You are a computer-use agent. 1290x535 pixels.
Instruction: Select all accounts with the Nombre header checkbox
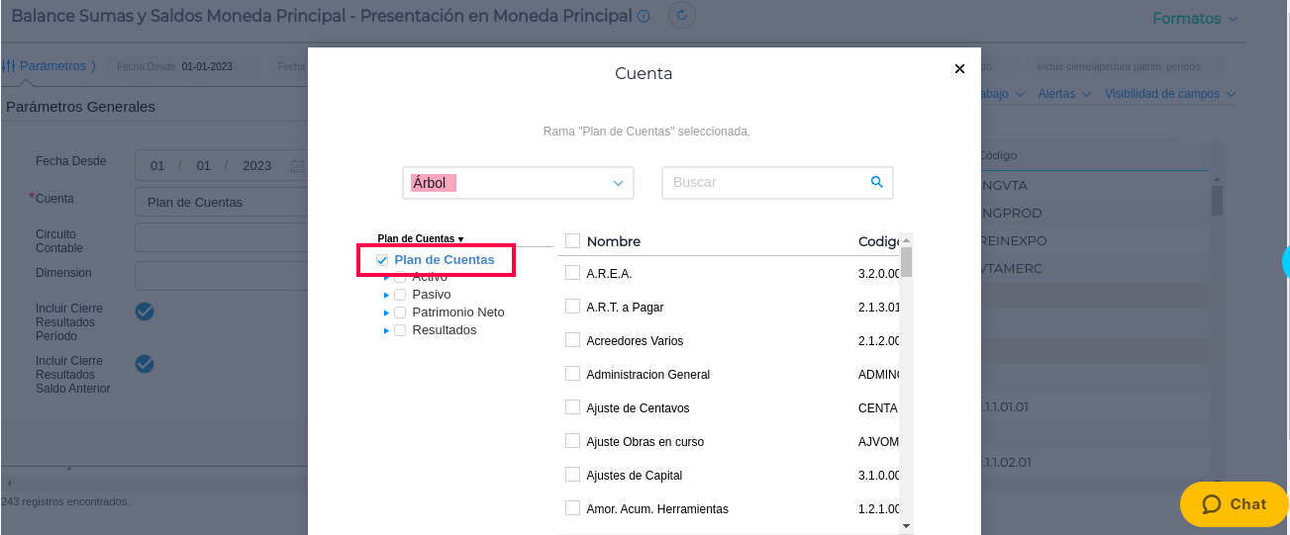click(572, 240)
